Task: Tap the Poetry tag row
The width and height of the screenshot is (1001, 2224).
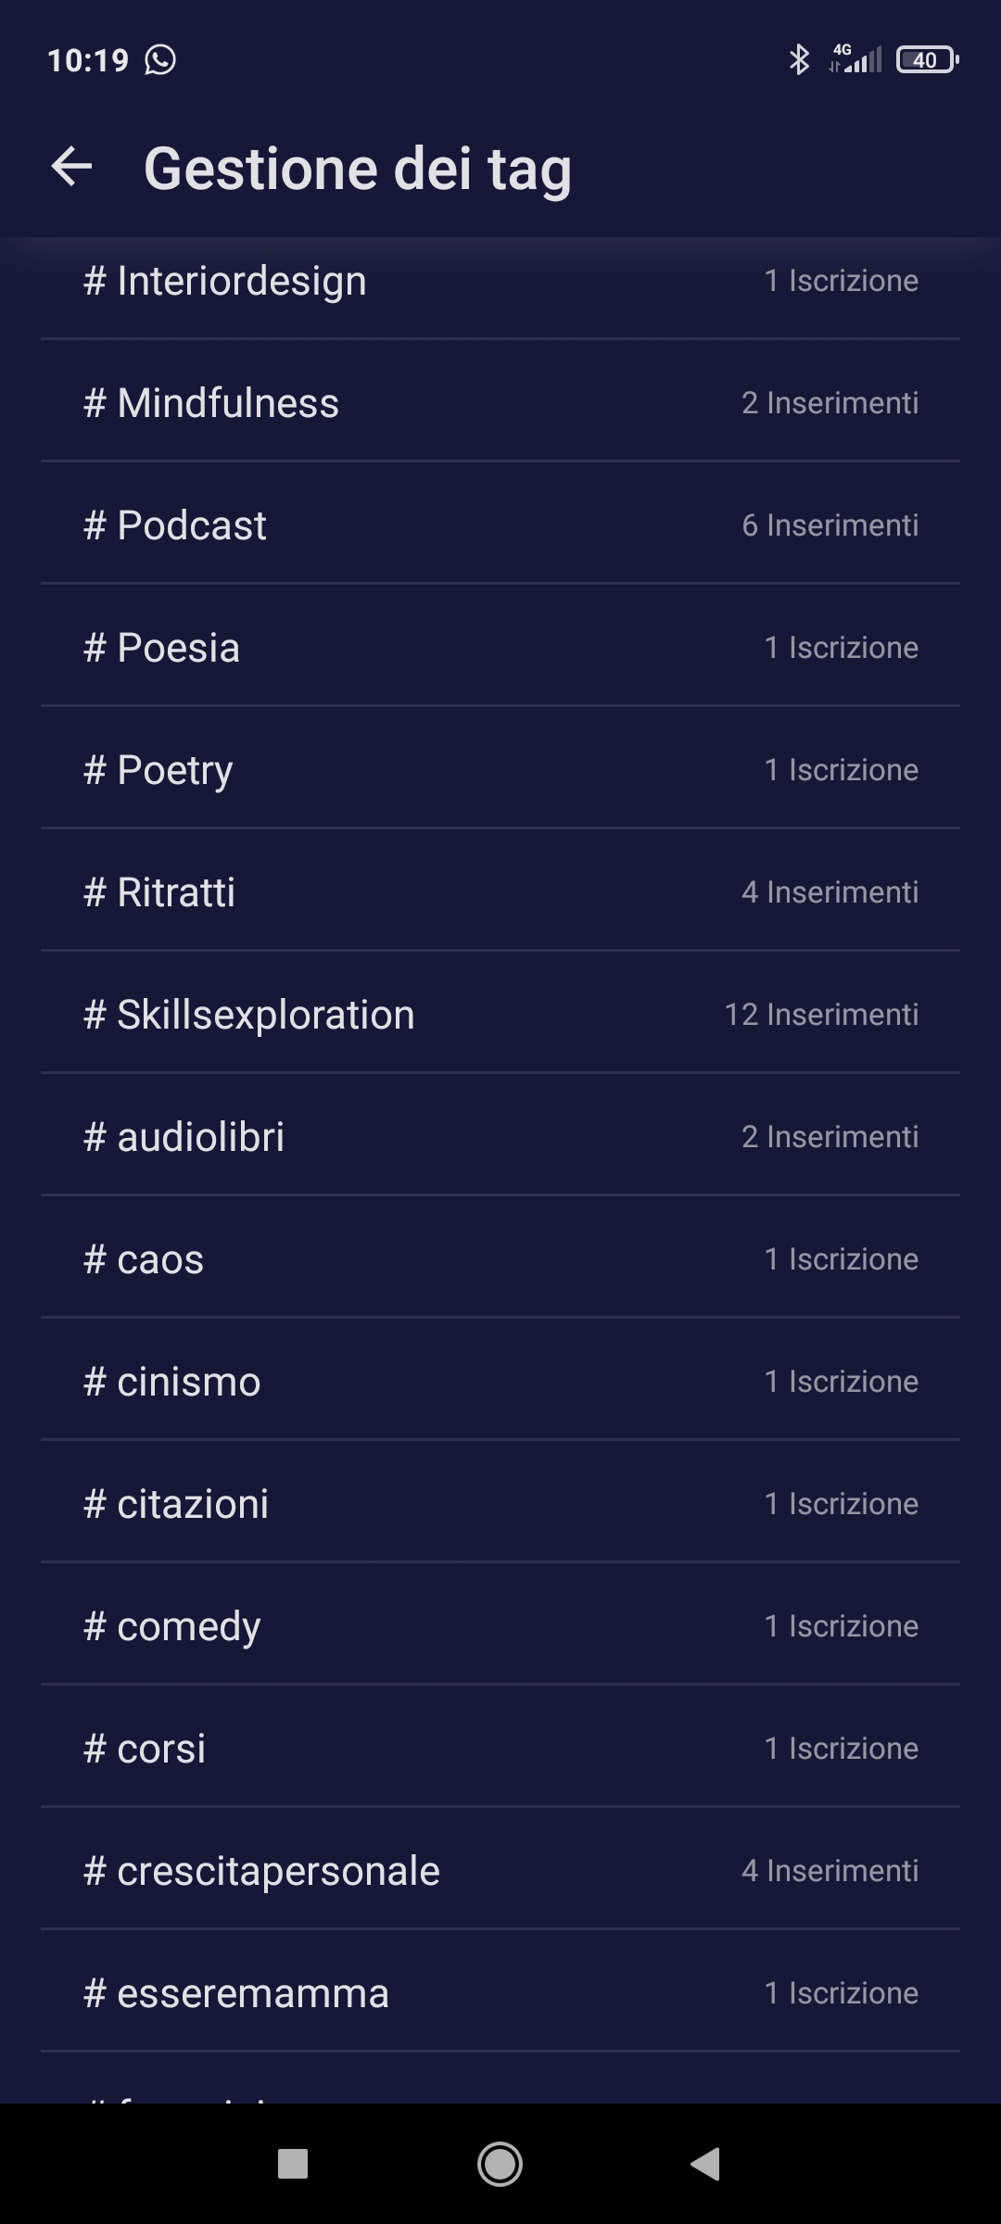Action: click(x=500, y=770)
